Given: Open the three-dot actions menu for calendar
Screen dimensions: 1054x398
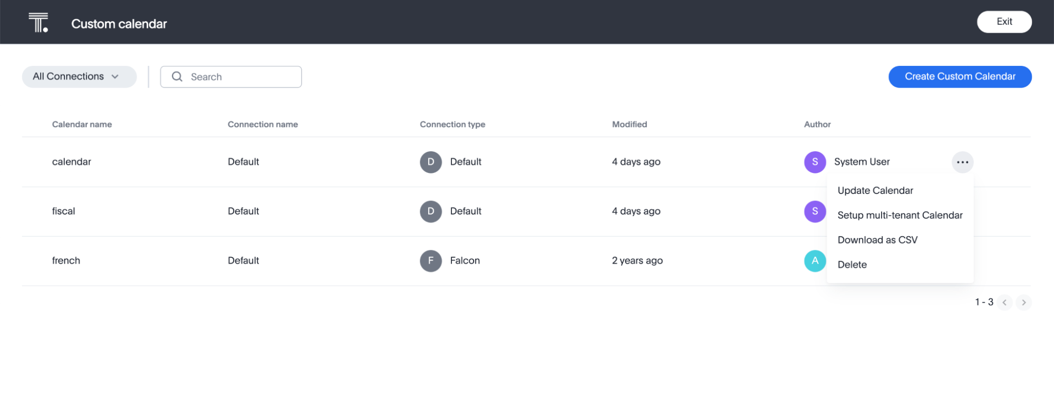Looking at the screenshot, I should coord(962,162).
